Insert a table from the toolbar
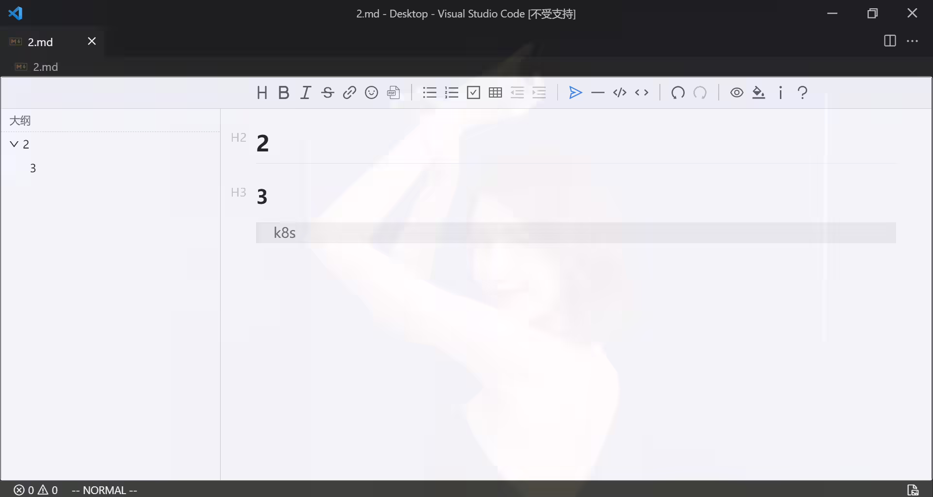This screenshot has width=933, height=497. click(x=495, y=93)
